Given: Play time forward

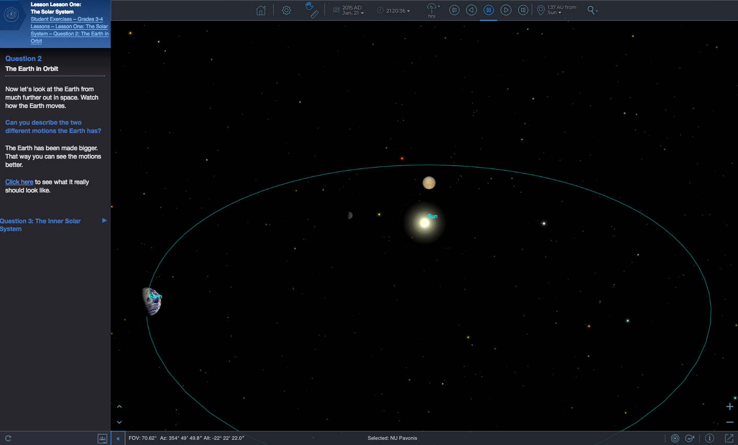Looking at the screenshot, I should (506, 10).
